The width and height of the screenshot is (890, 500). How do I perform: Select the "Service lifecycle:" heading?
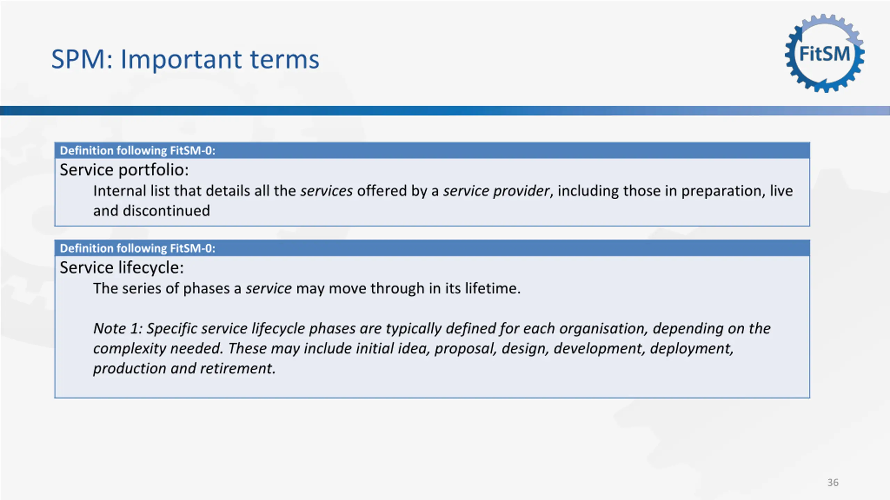pos(122,268)
